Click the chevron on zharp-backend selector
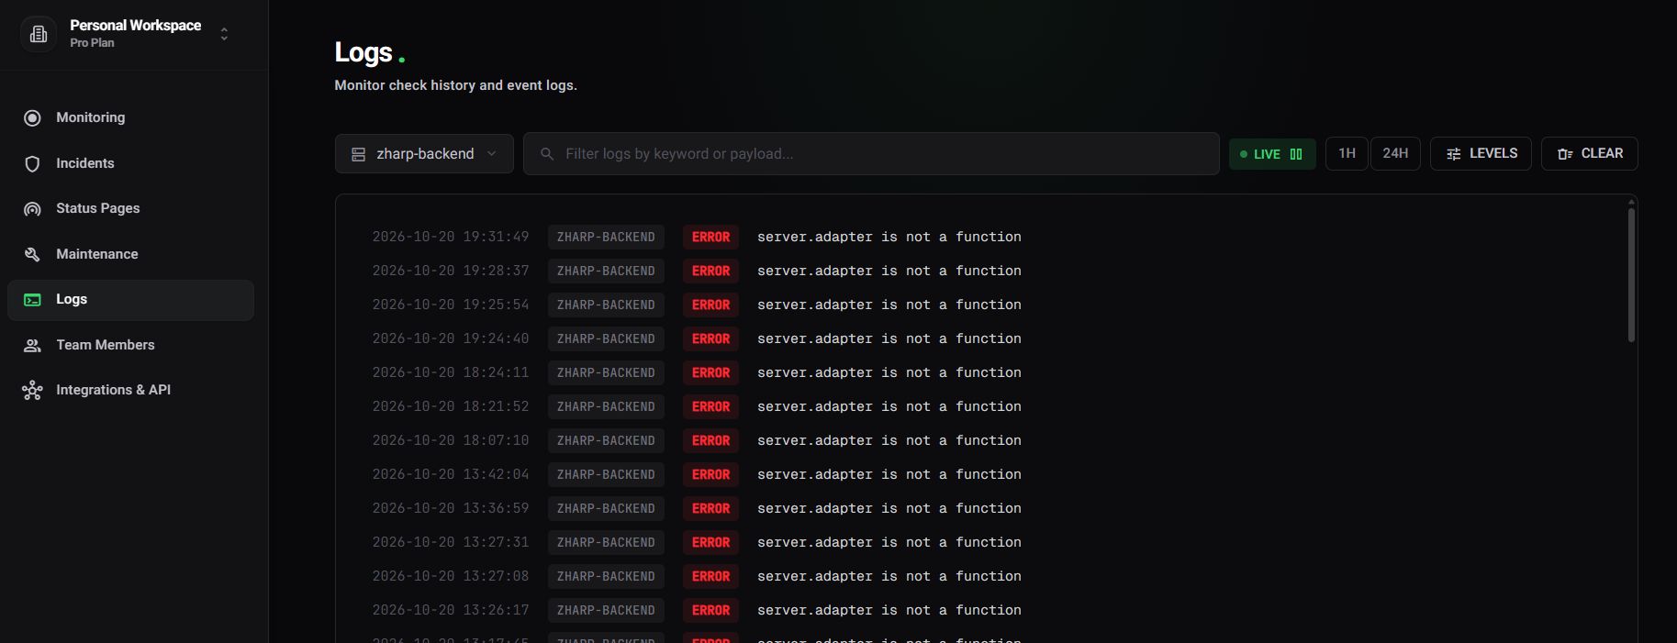The height and width of the screenshot is (643, 1677). coord(492,154)
